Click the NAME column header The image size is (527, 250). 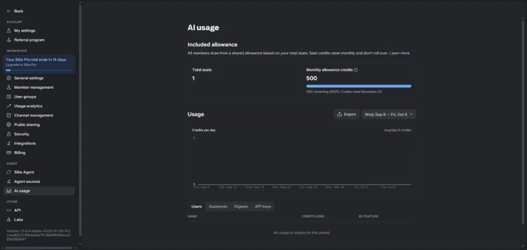(x=192, y=216)
